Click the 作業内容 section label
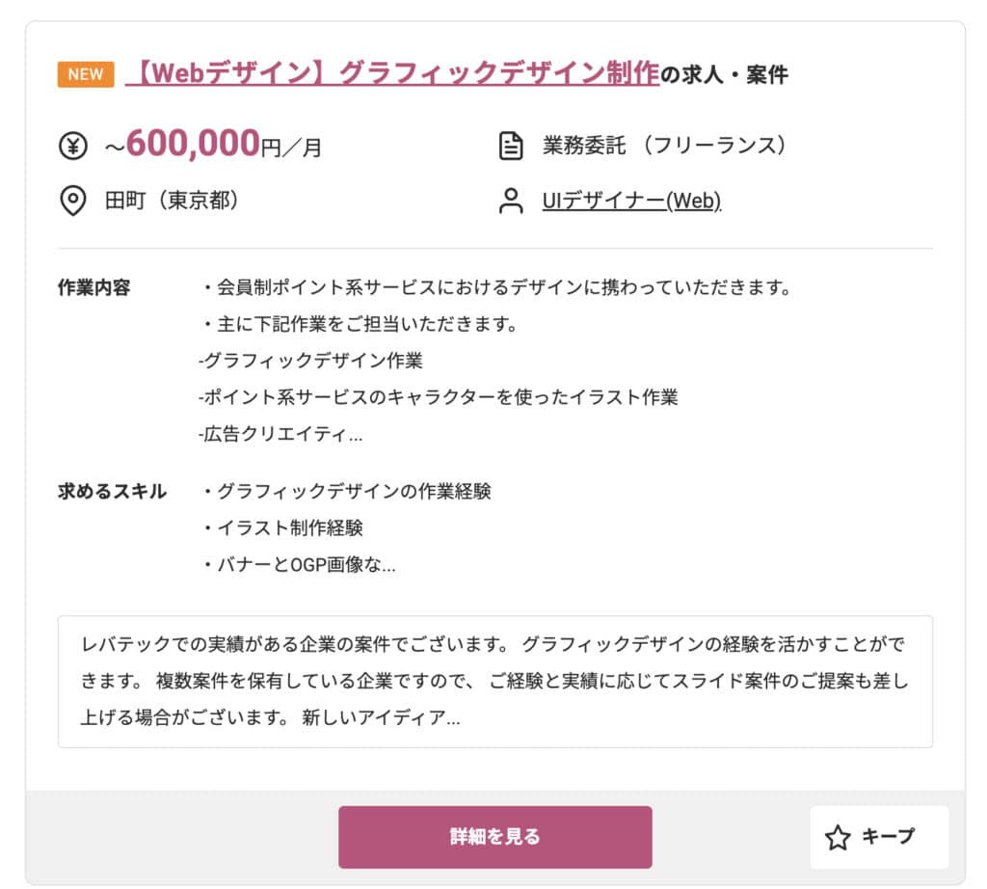Viewport: 987px width, 889px height. [x=93, y=287]
